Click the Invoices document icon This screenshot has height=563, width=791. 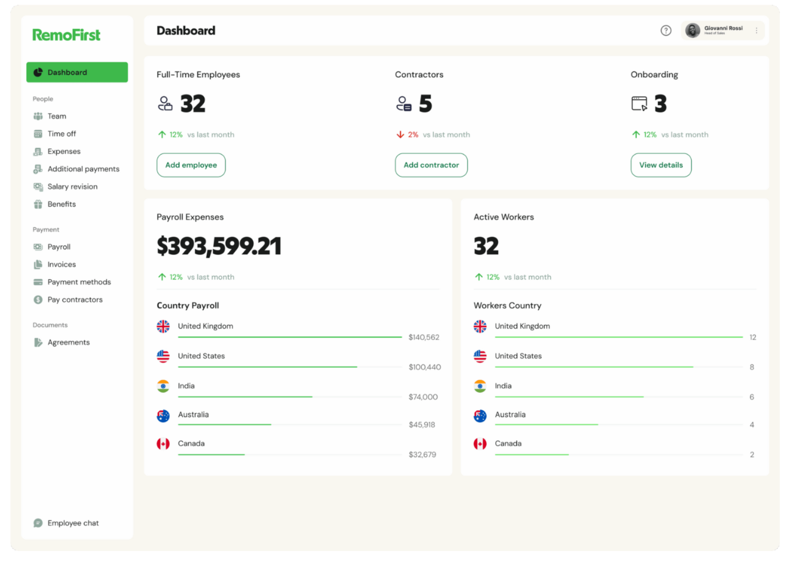38,264
